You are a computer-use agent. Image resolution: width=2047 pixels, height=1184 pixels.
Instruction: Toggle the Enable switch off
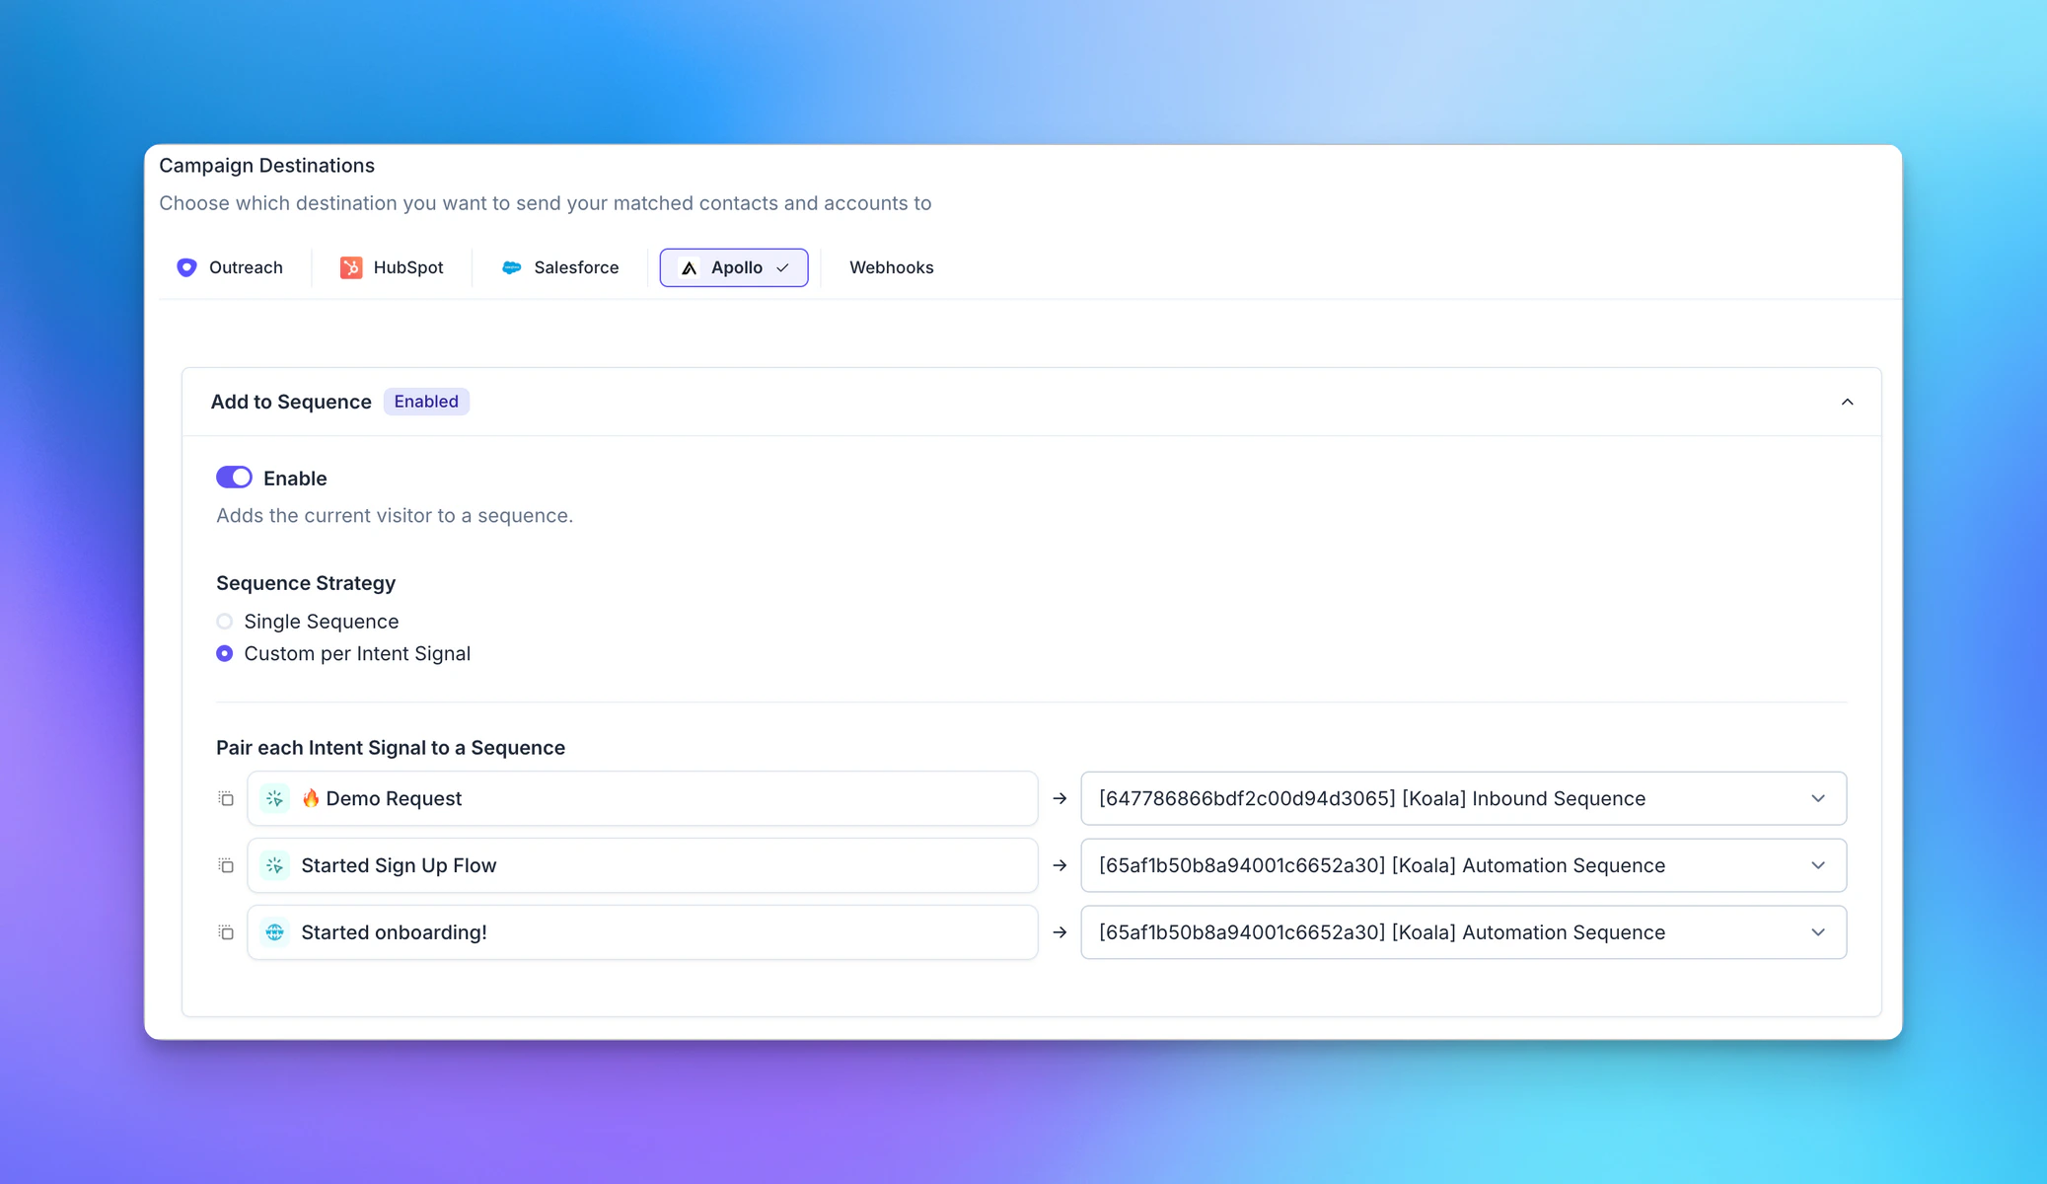pyautogui.click(x=234, y=478)
